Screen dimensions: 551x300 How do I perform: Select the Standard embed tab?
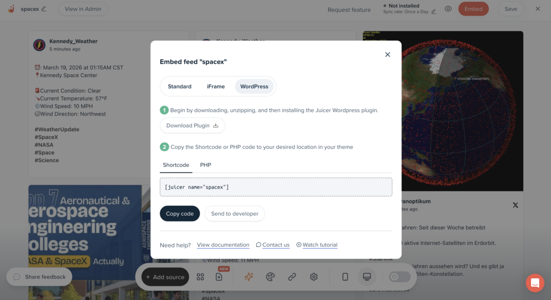(x=180, y=86)
